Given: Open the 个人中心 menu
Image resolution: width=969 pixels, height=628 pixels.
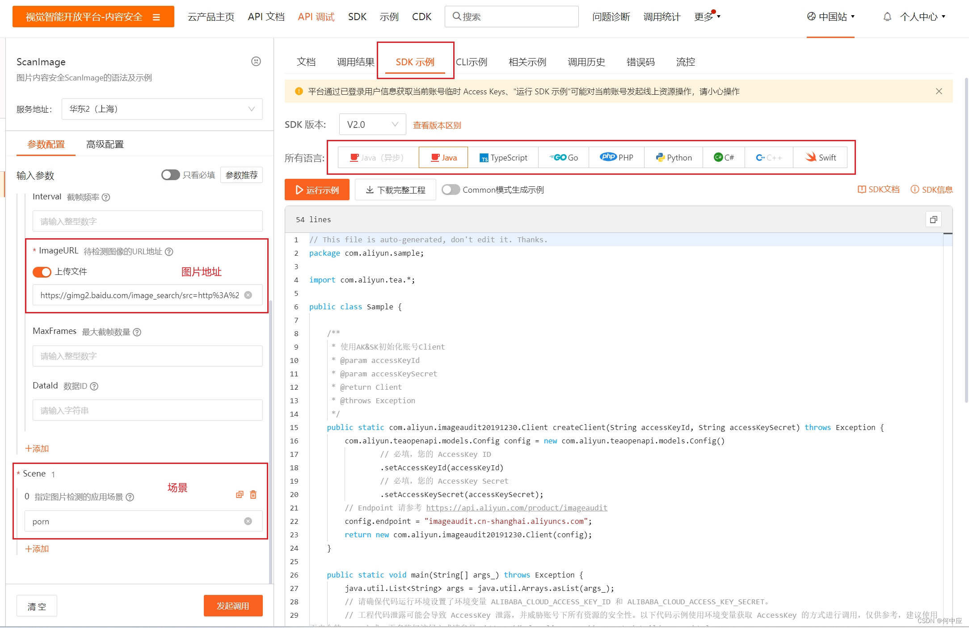Looking at the screenshot, I should [923, 17].
